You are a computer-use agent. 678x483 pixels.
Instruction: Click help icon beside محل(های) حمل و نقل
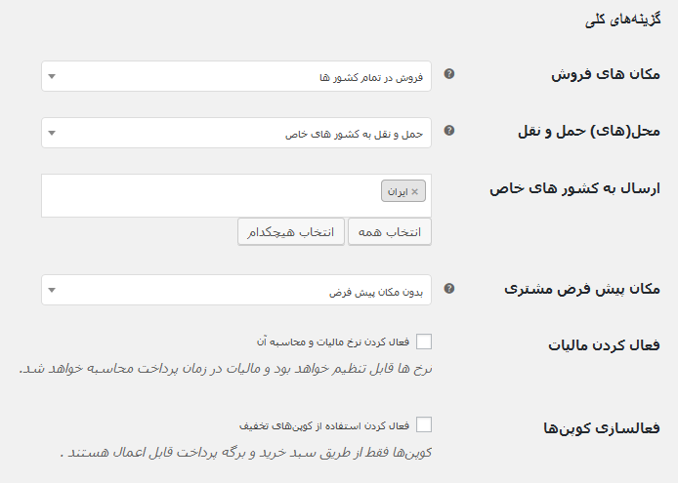click(x=449, y=131)
